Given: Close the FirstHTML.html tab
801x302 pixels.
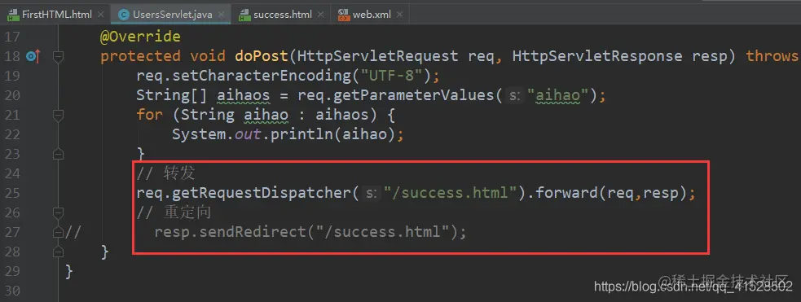Looking at the screenshot, I should (100, 15).
